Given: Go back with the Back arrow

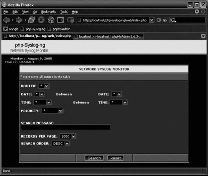Looking at the screenshot, I should coord(6,20).
